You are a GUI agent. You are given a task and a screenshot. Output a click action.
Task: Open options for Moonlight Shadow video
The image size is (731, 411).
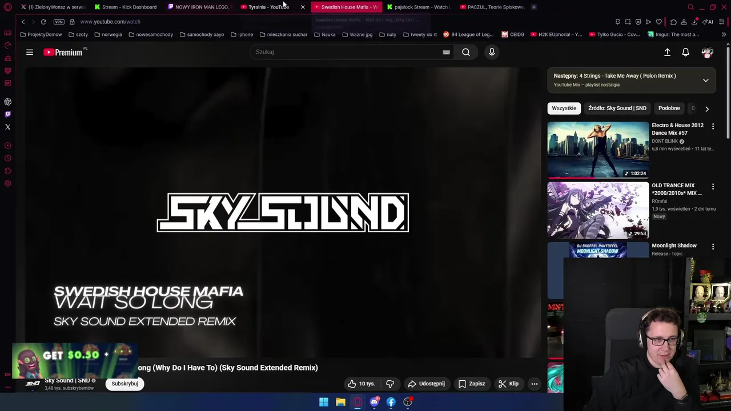coord(713,247)
